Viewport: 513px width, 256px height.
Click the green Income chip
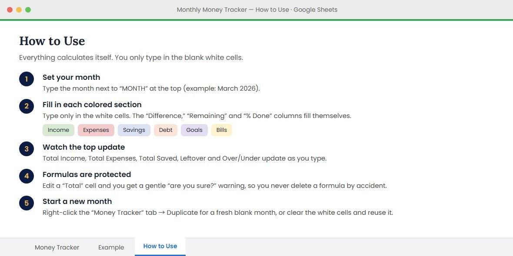(x=59, y=130)
